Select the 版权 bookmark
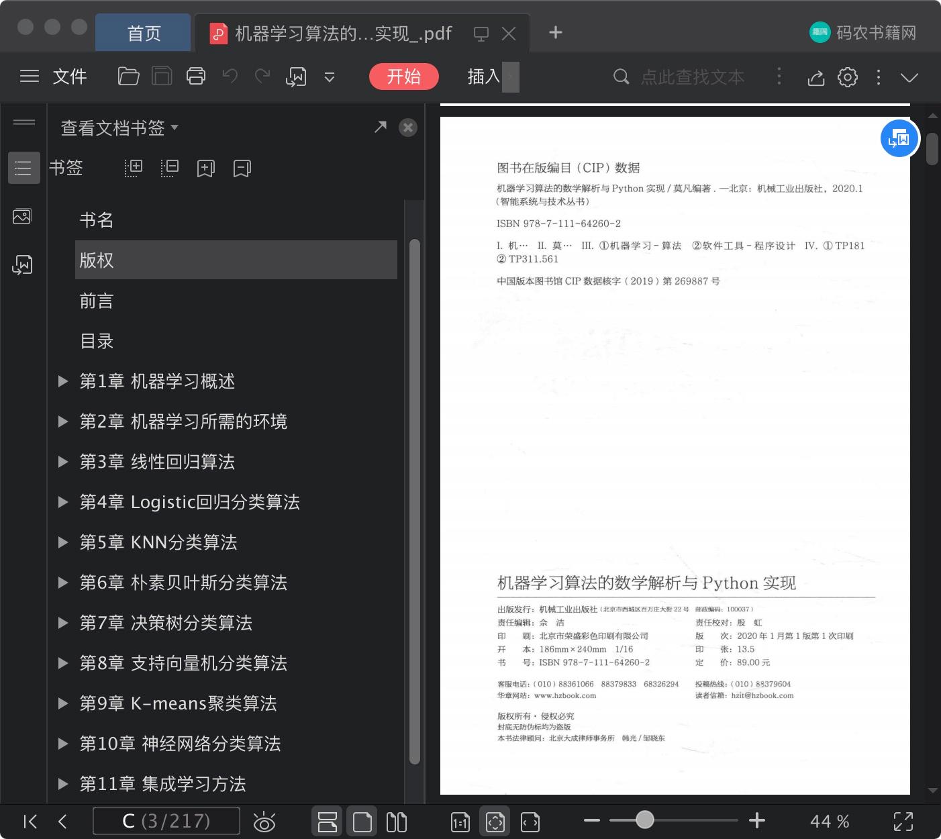941x839 pixels. click(236, 260)
